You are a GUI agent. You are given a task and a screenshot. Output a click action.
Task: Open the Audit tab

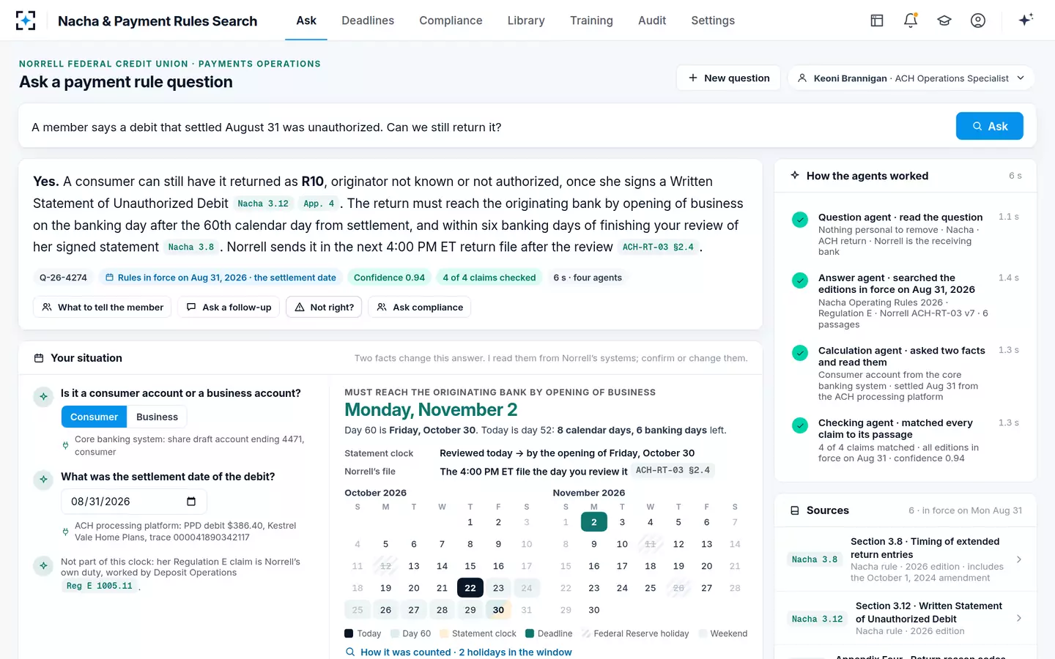coord(652,21)
